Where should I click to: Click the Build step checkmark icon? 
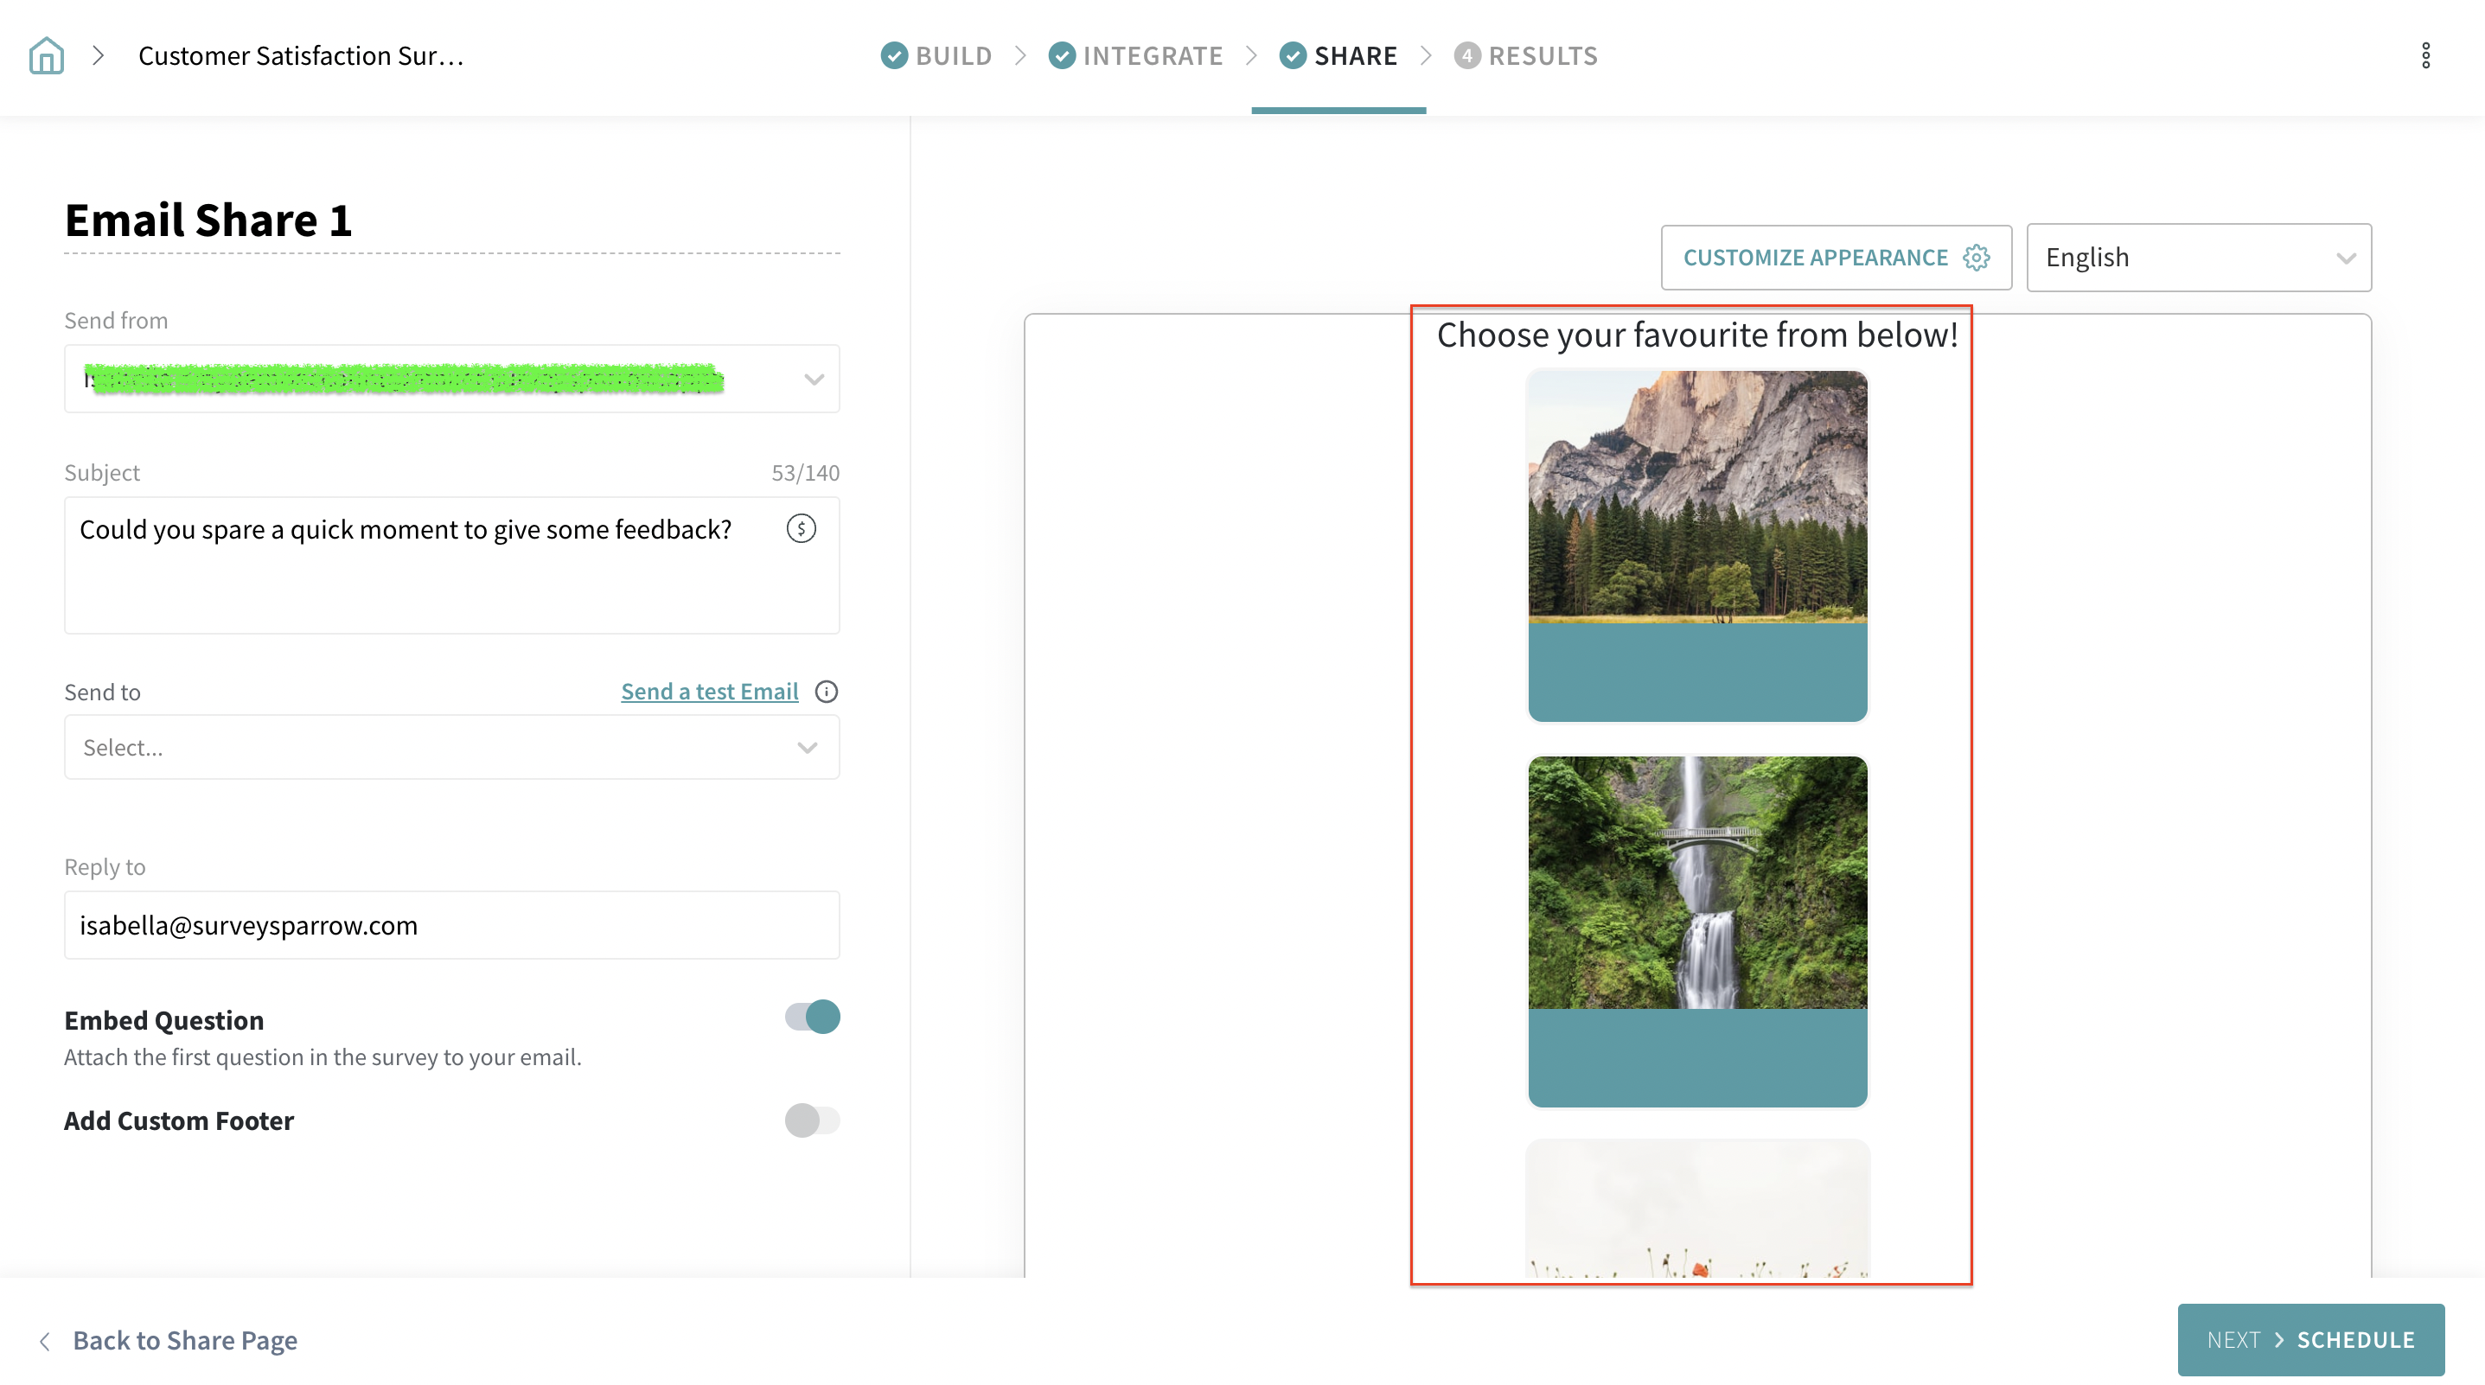coord(894,56)
